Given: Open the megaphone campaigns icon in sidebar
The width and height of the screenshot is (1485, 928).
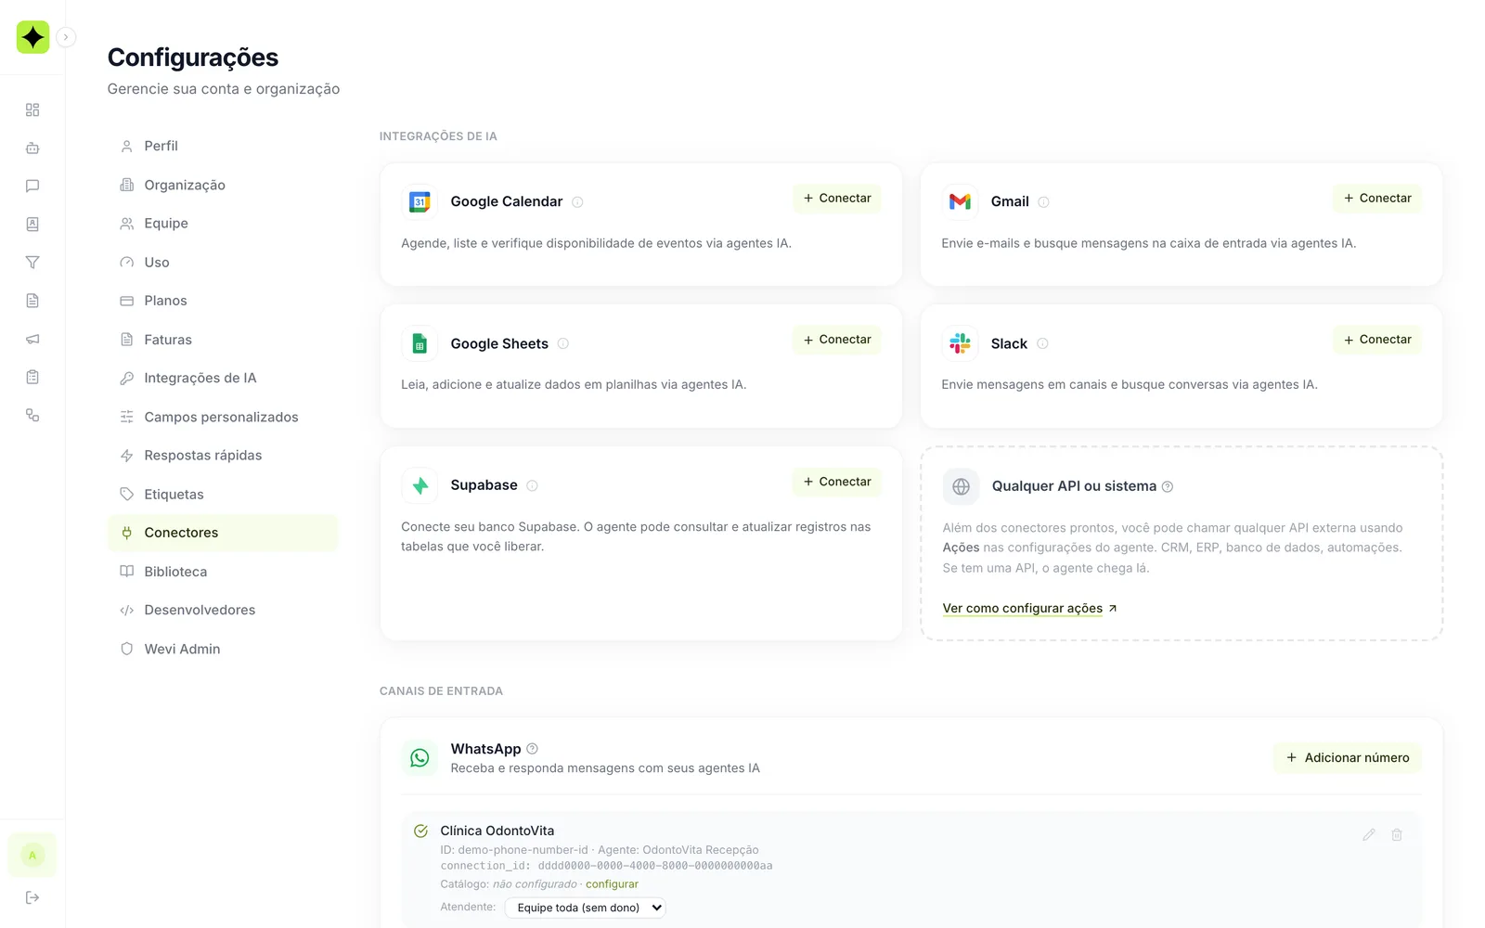Looking at the screenshot, I should pyautogui.click(x=32, y=339).
